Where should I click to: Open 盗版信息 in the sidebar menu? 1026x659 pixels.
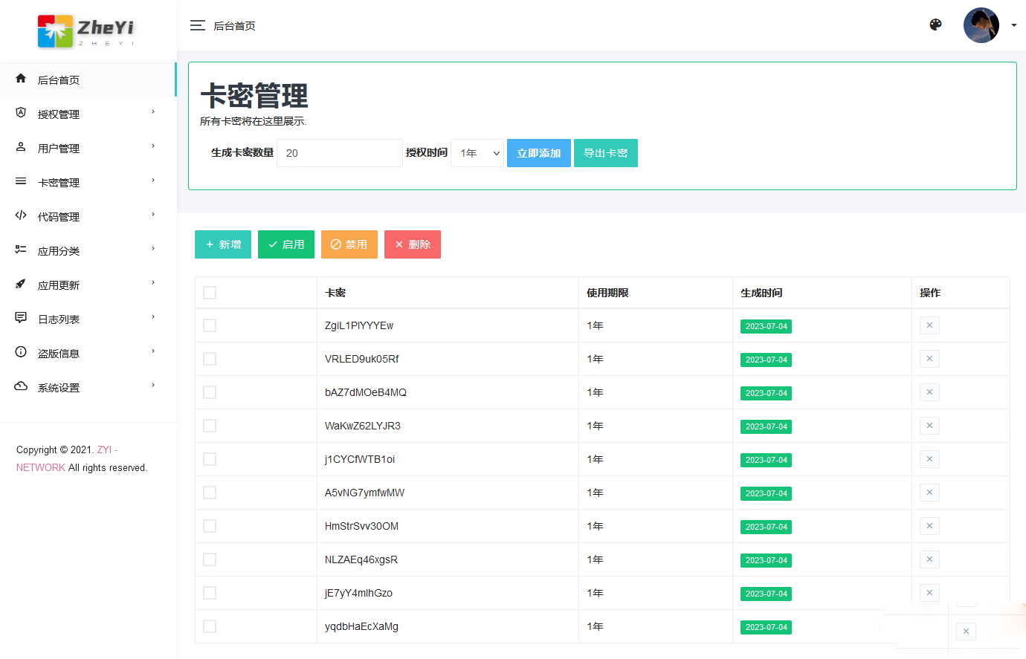coord(59,354)
